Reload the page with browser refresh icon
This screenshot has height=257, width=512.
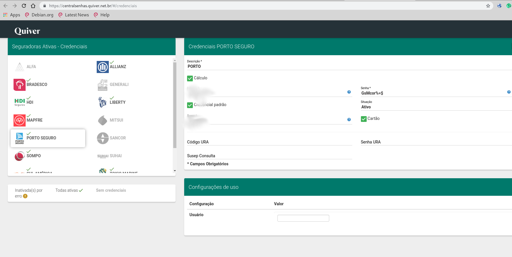pyautogui.click(x=24, y=6)
